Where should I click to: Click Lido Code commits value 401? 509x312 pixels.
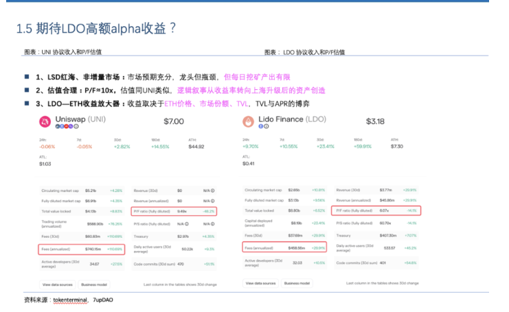383,263
